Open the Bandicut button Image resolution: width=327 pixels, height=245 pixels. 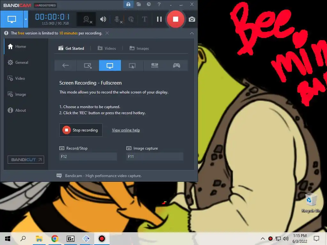26,160
